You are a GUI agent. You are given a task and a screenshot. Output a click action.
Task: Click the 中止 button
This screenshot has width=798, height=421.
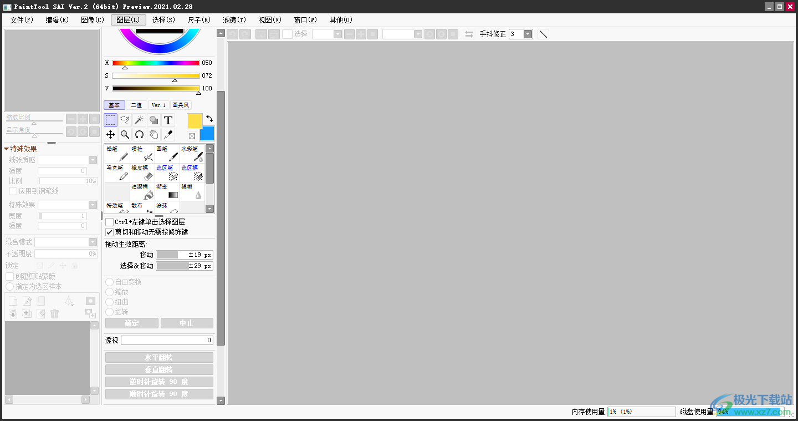point(187,323)
